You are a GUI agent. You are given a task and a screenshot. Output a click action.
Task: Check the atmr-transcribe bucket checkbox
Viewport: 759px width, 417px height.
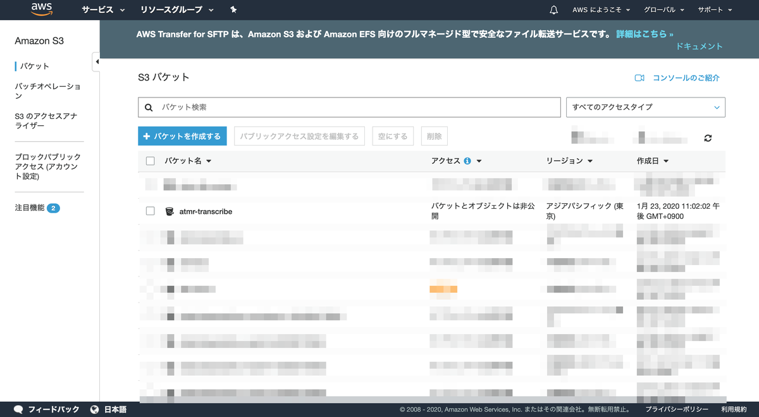point(150,211)
